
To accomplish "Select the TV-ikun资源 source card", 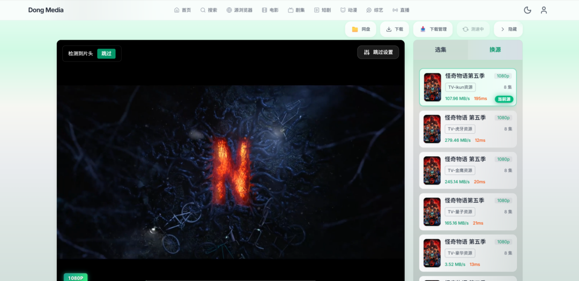I will [x=468, y=87].
